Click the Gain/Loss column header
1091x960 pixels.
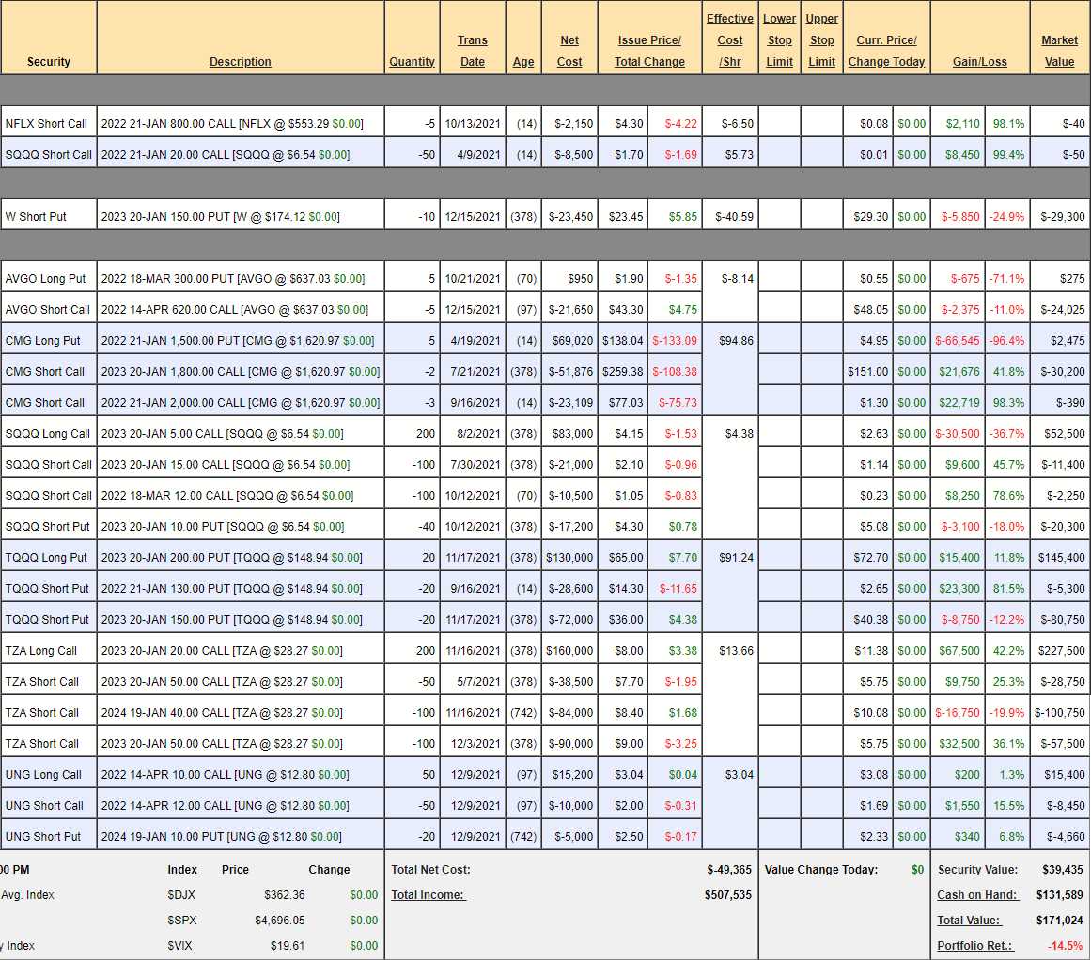pos(979,62)
